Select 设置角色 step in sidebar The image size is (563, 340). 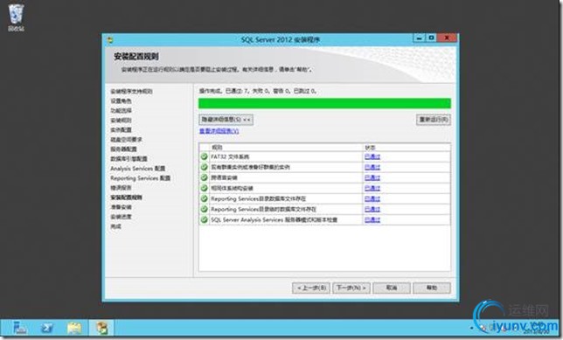click(121, 101)
